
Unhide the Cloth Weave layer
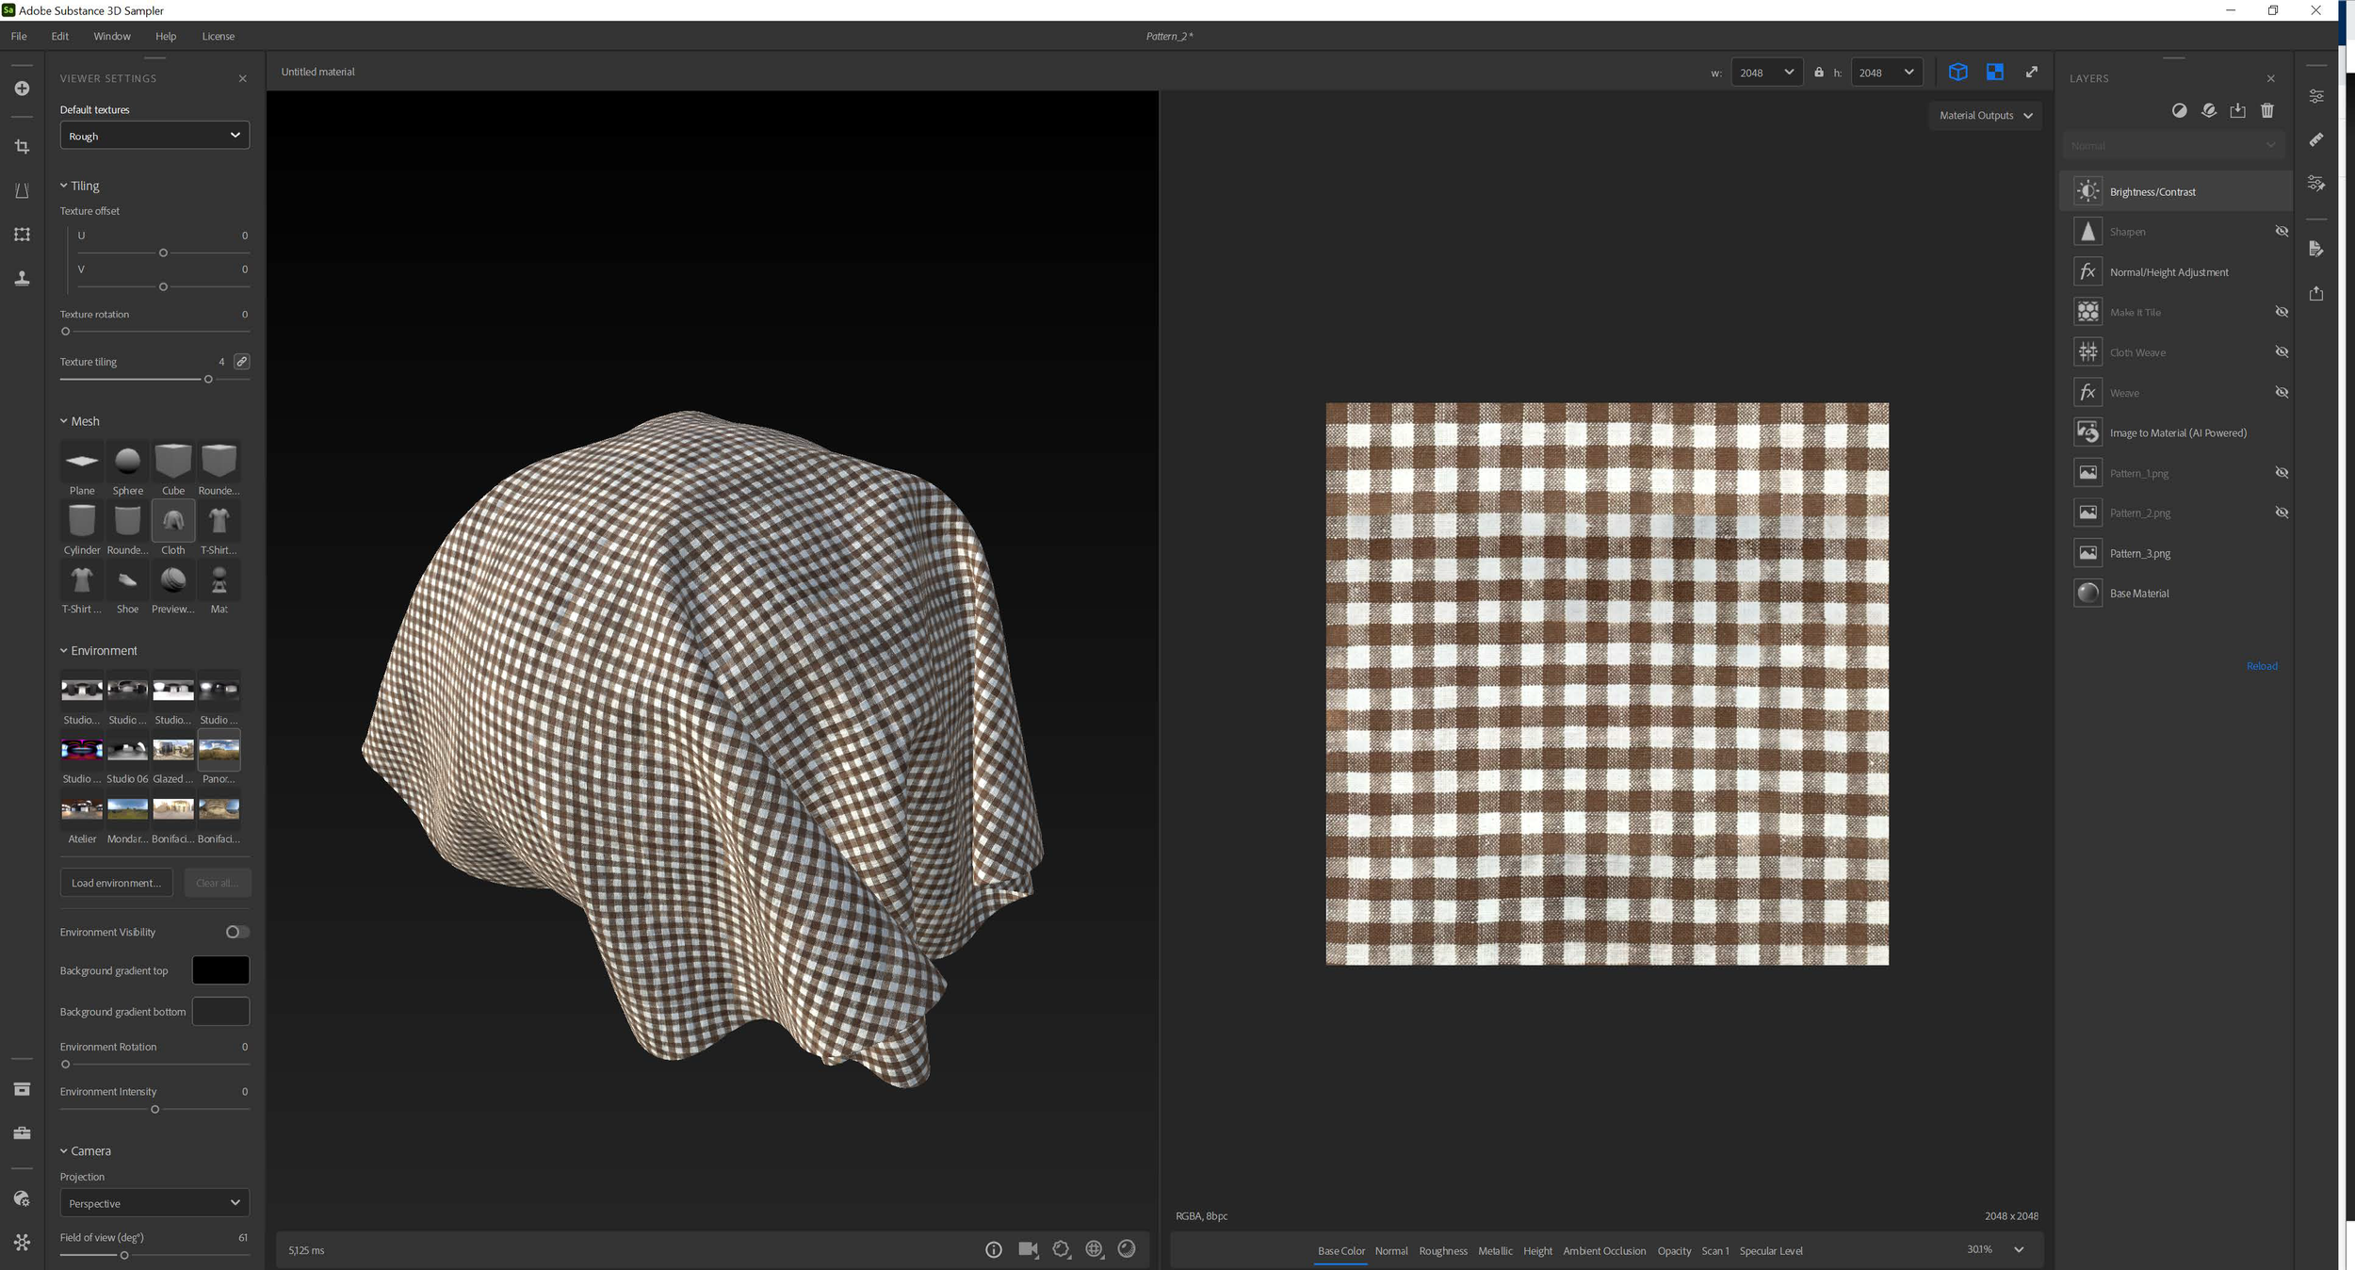pyautogui.click(x=2282, y=352)
